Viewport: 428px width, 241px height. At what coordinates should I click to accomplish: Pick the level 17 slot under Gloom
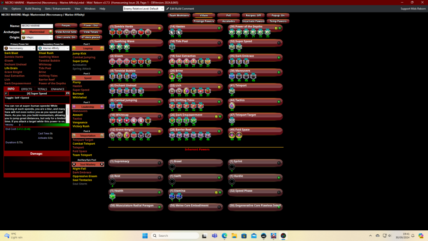click(x=148, y=62)
